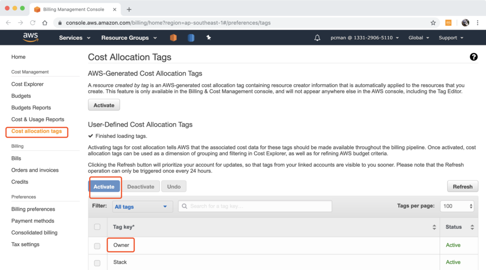
Task: Open Billing preferences
Action: point(33,209)
